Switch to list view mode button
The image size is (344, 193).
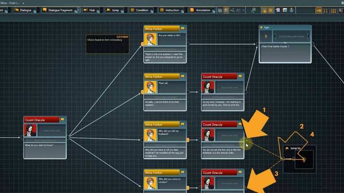coord(326,11)
